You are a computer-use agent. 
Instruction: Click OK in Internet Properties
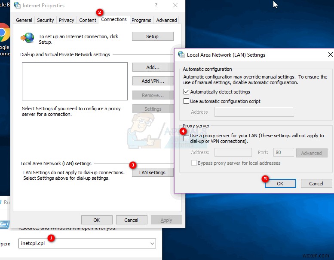97,220
